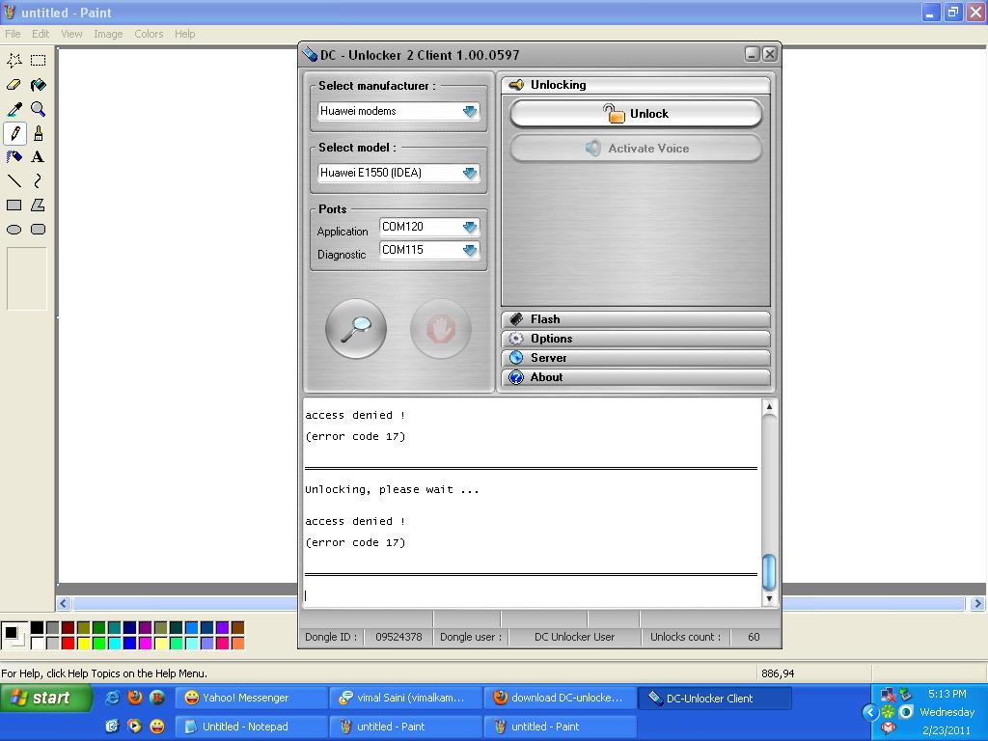Select the Magnifier tool in Paint toolbox
This screenshot has height=741, width=988.
(x=38, y=109)
